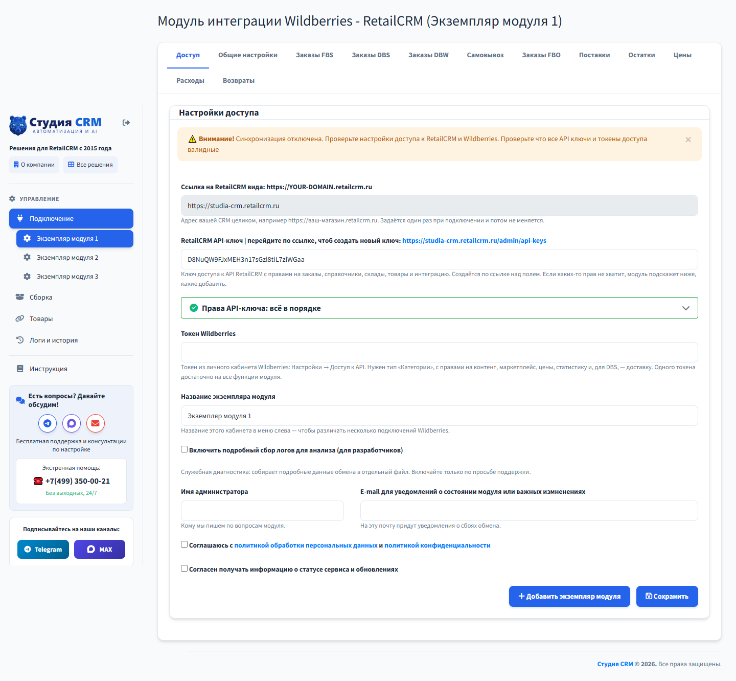Open the Инструкция menu item
736x681 pixels.
[71, 369]
